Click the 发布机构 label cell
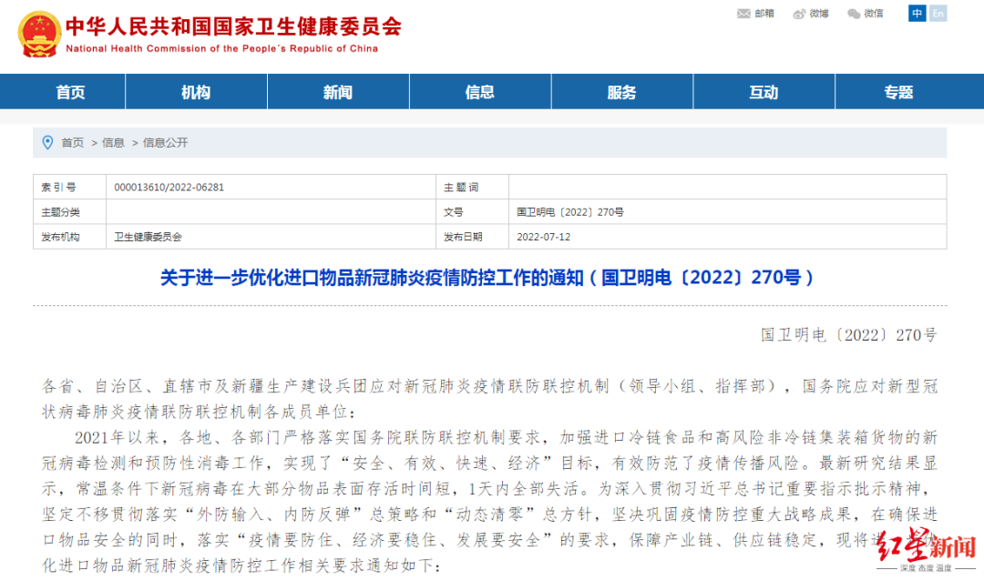This screenshot has width=984, height=581. (69, 237)
